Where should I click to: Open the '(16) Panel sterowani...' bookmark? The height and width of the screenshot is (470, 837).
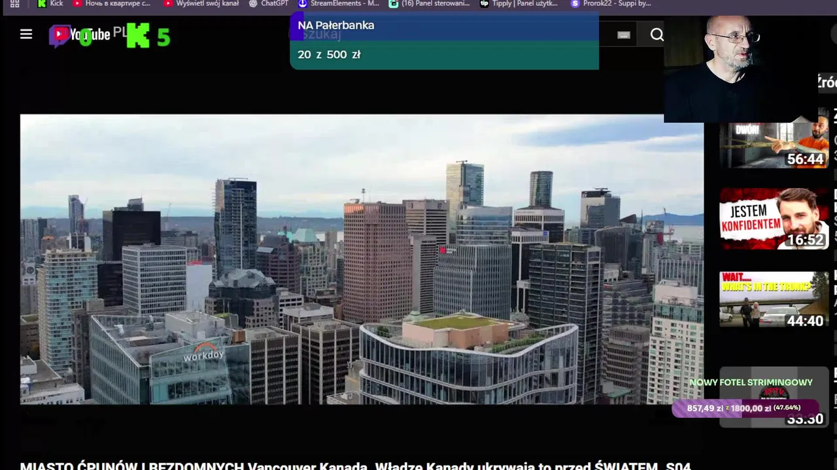tap(430, 4)
